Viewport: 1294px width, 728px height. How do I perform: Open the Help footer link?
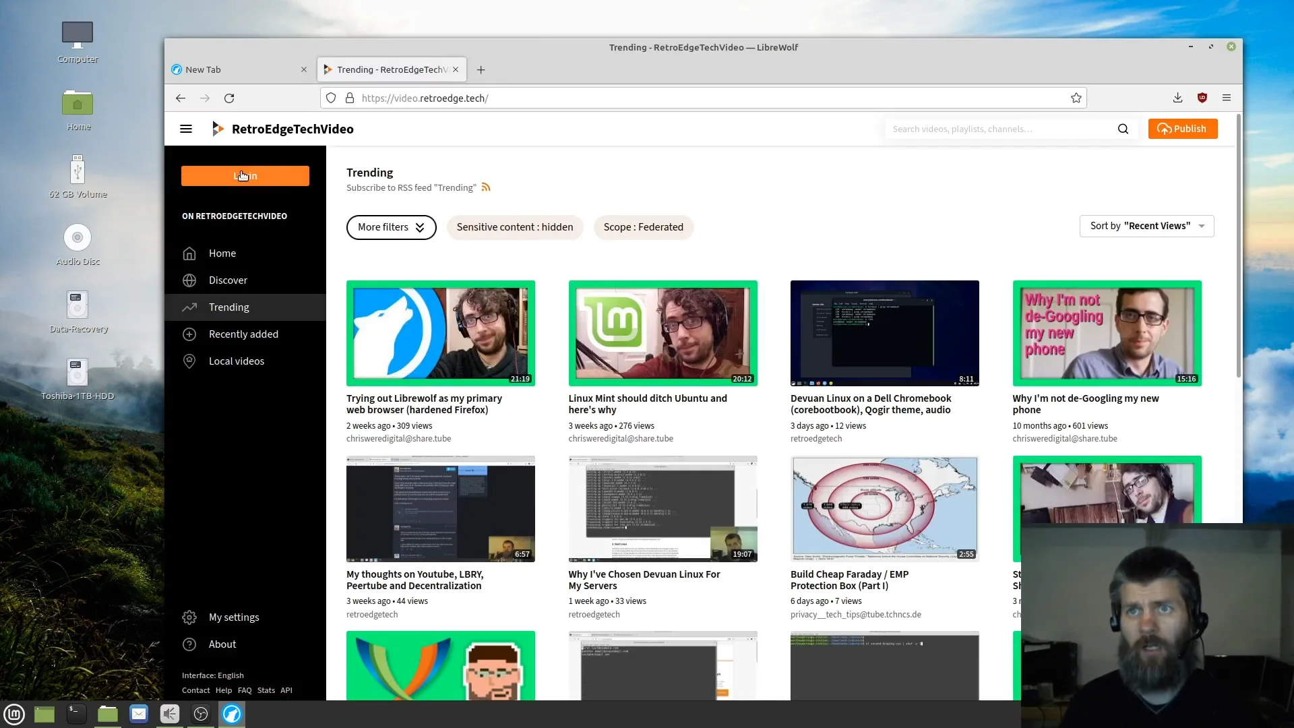pyautogui.click(x=224, y=690)
